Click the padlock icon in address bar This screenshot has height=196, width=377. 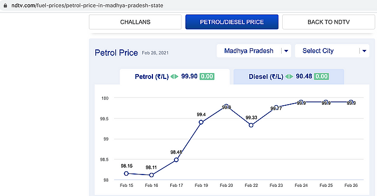coord(5,5)
